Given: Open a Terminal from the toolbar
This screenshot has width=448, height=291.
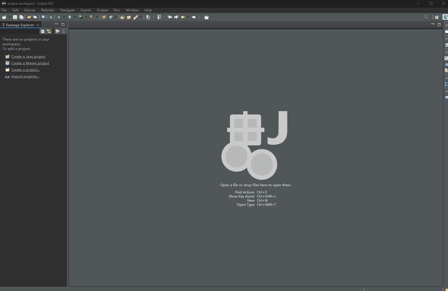Looking at the screenshot, I should [43, 17].
